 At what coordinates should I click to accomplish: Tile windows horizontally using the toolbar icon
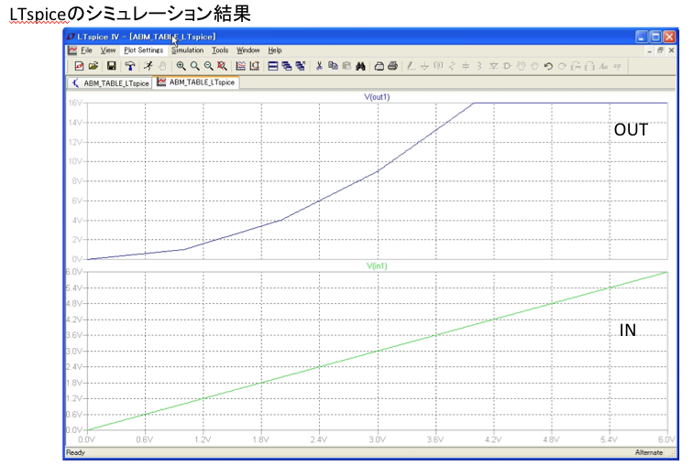click(273, 66)
